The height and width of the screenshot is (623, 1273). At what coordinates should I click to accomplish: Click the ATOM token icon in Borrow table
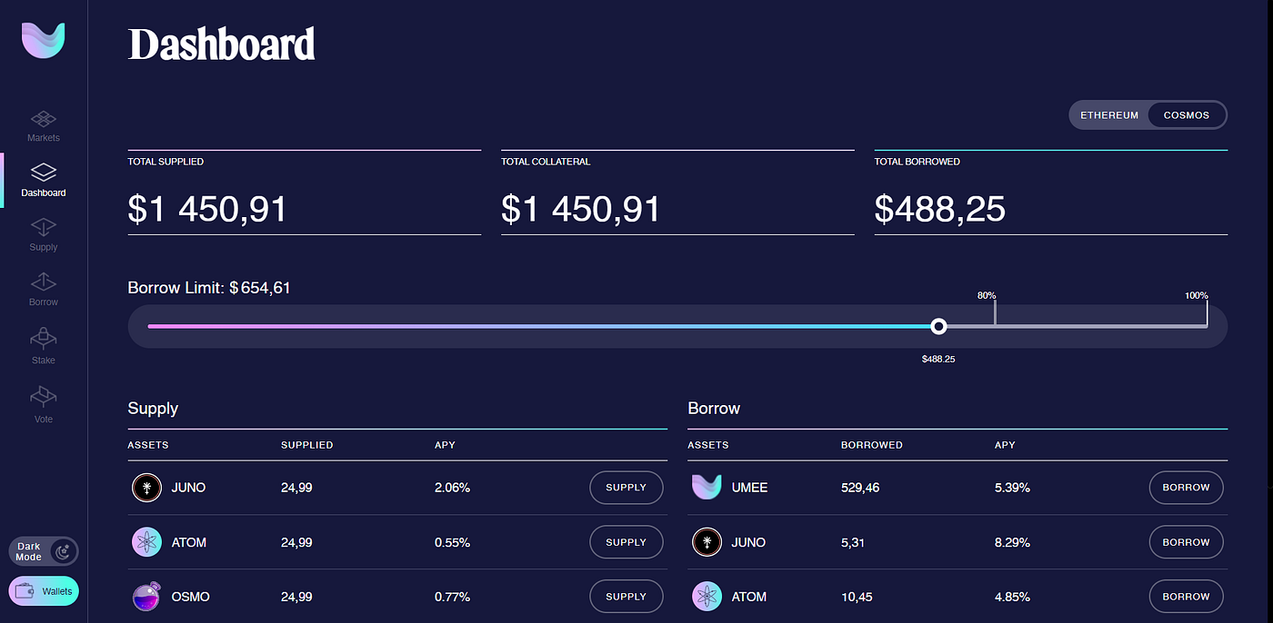pos(707,597)
